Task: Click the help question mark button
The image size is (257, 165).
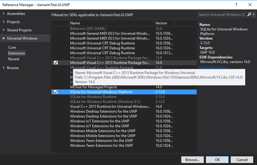Action: tap(236, 5)
